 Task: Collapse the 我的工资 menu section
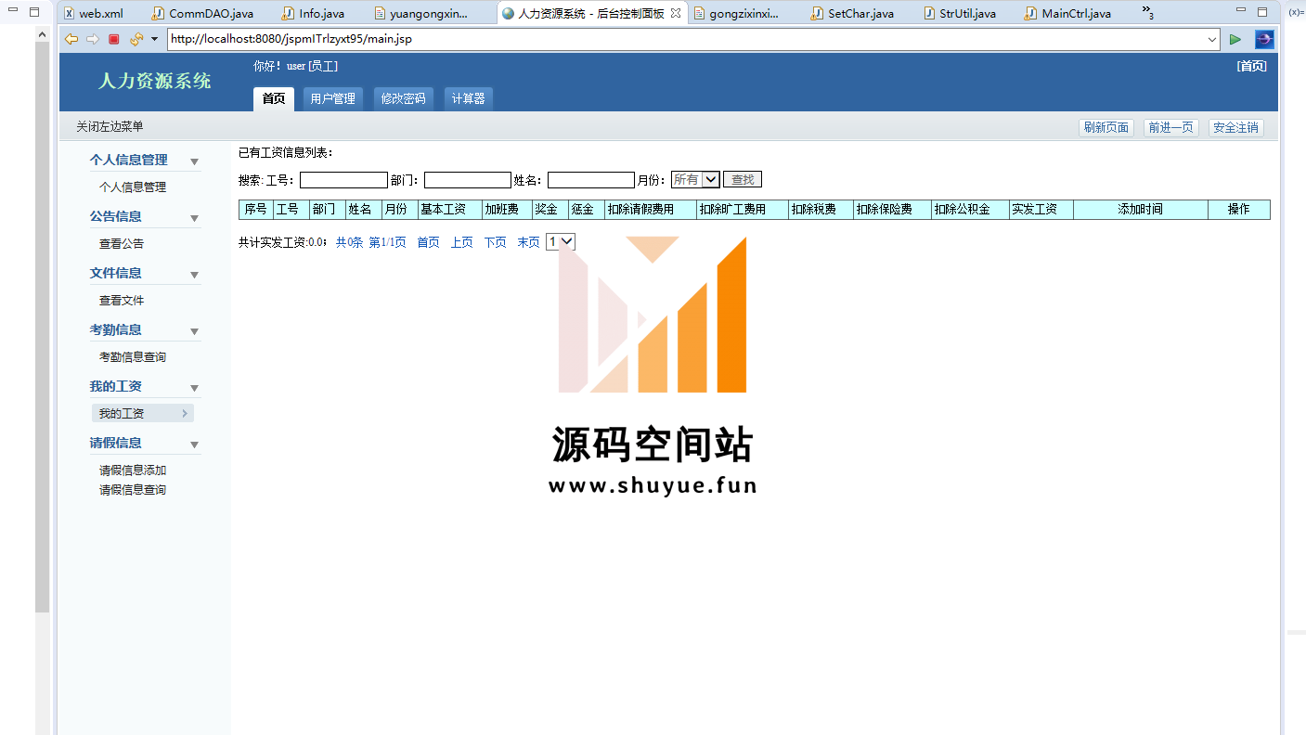point(194,388)
